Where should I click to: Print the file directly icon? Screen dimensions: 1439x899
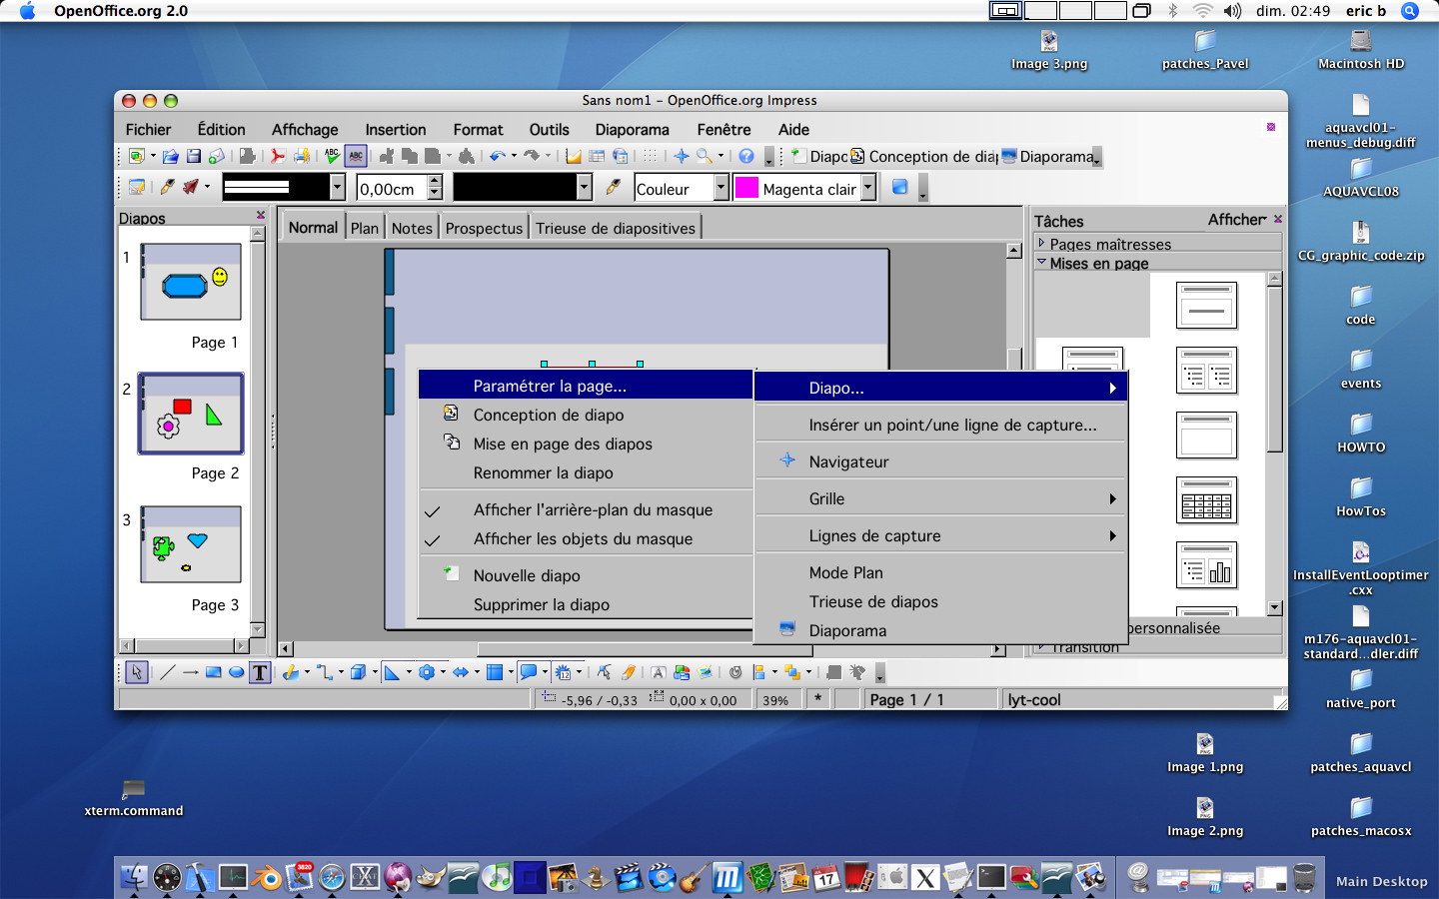point(301,157)
